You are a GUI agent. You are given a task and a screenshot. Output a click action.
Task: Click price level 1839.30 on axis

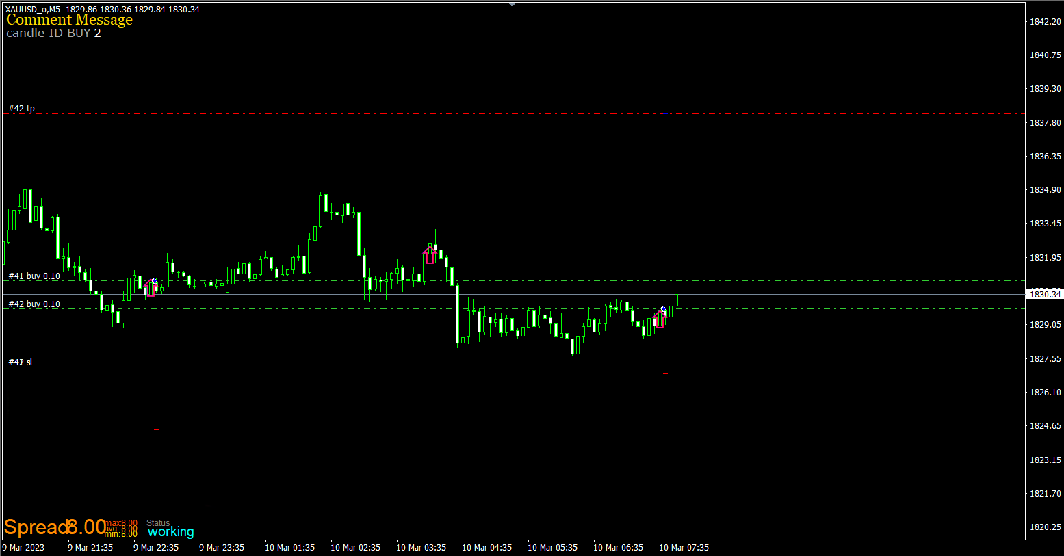[1046, 89]
